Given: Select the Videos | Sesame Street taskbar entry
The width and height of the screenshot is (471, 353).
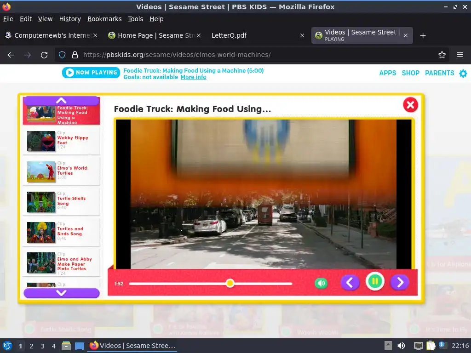Looking at the screenshot, I should click(x=132, y=346).
